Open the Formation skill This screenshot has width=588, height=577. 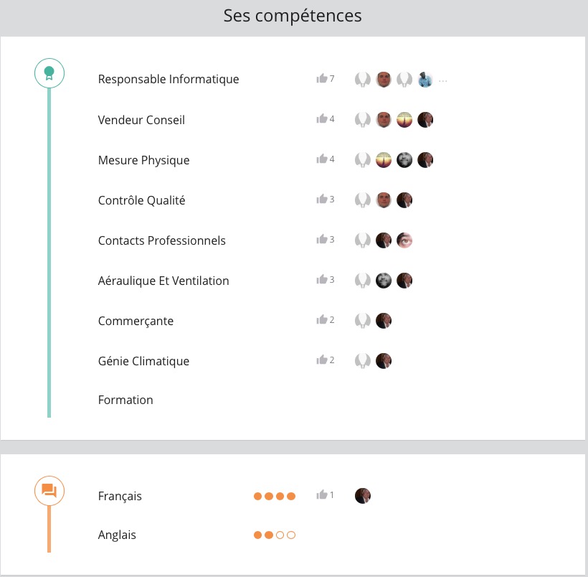coord(125,400)
